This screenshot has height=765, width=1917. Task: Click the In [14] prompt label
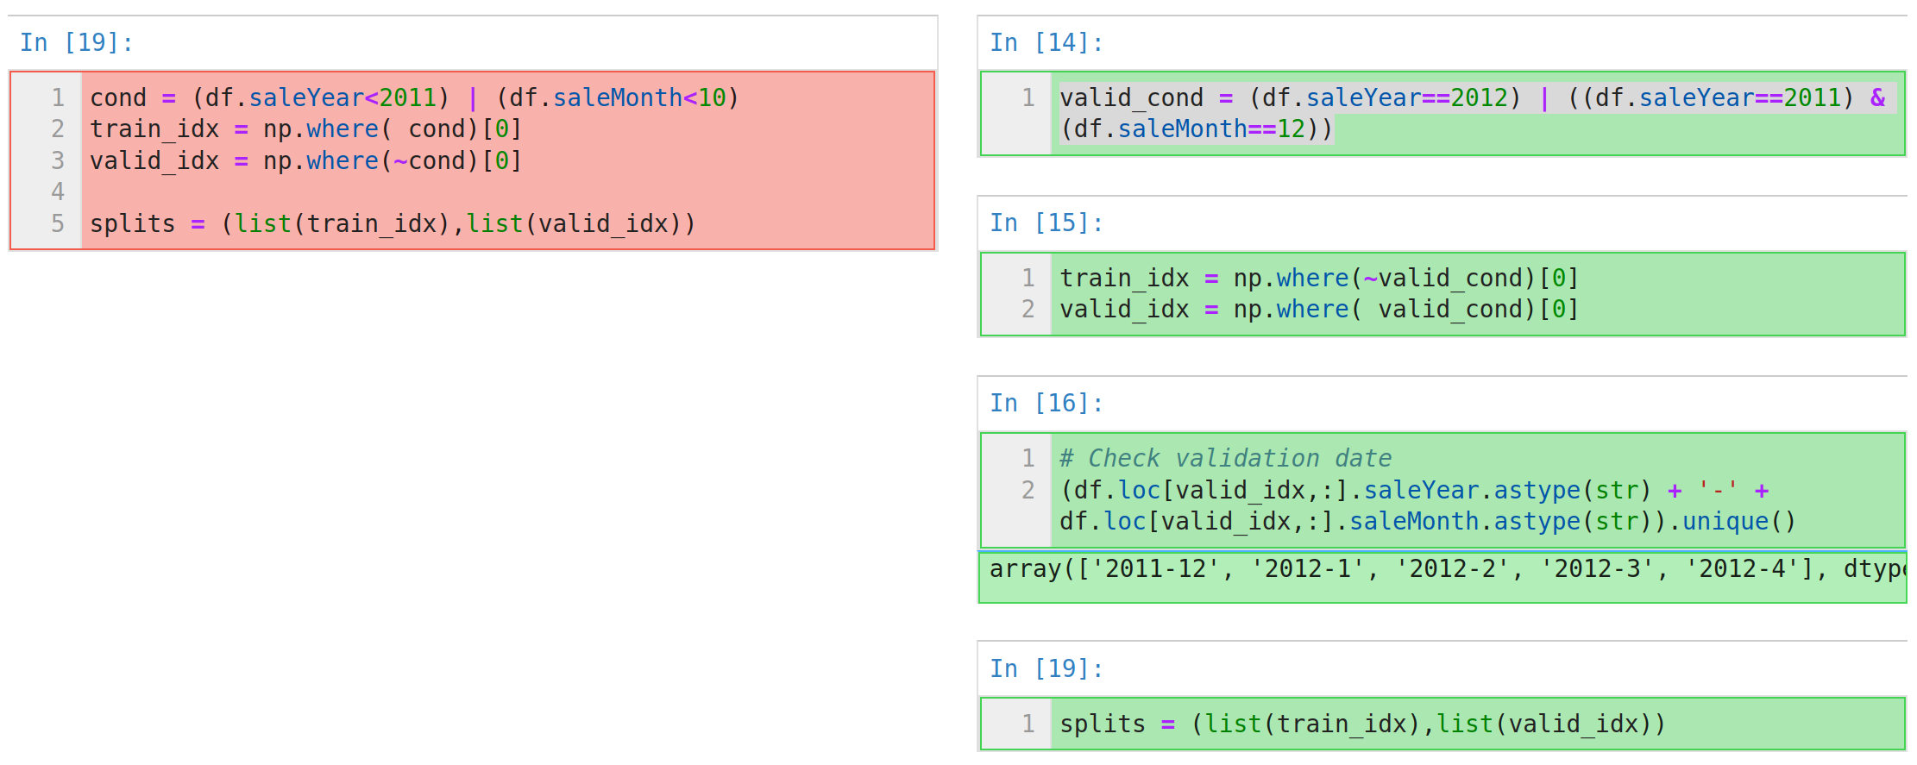pos(1046,42)
